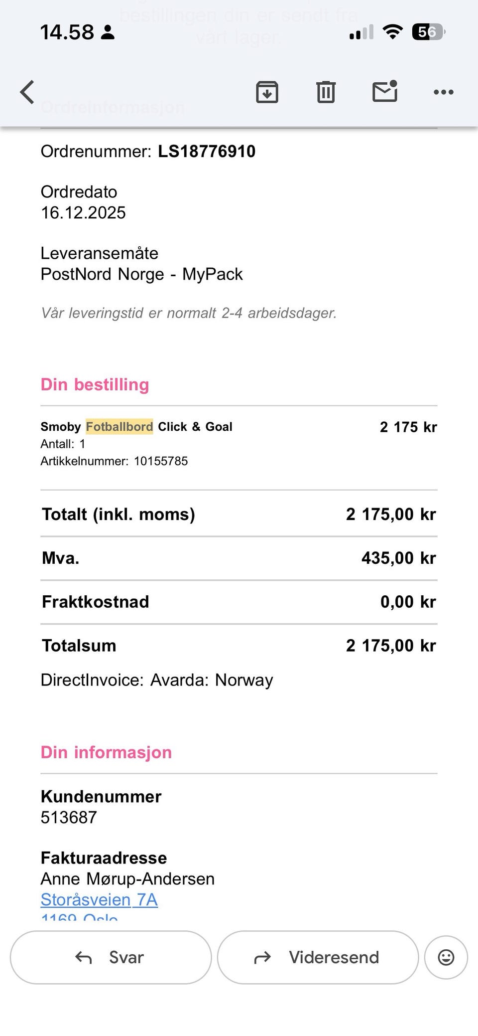Reply with the Svar button
The height and width of the screenshot is (1036, 478).
click(x=111, y=957)
